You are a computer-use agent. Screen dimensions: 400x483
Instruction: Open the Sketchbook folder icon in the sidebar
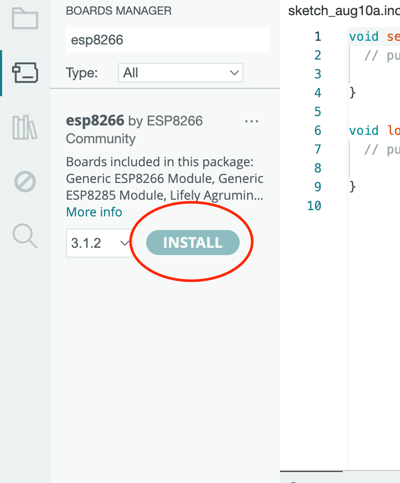(25, 18)
